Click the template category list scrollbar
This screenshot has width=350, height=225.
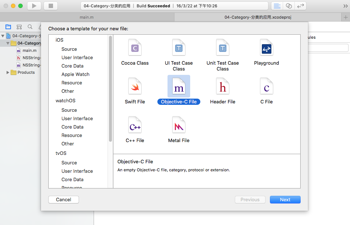tap(110, 89)
